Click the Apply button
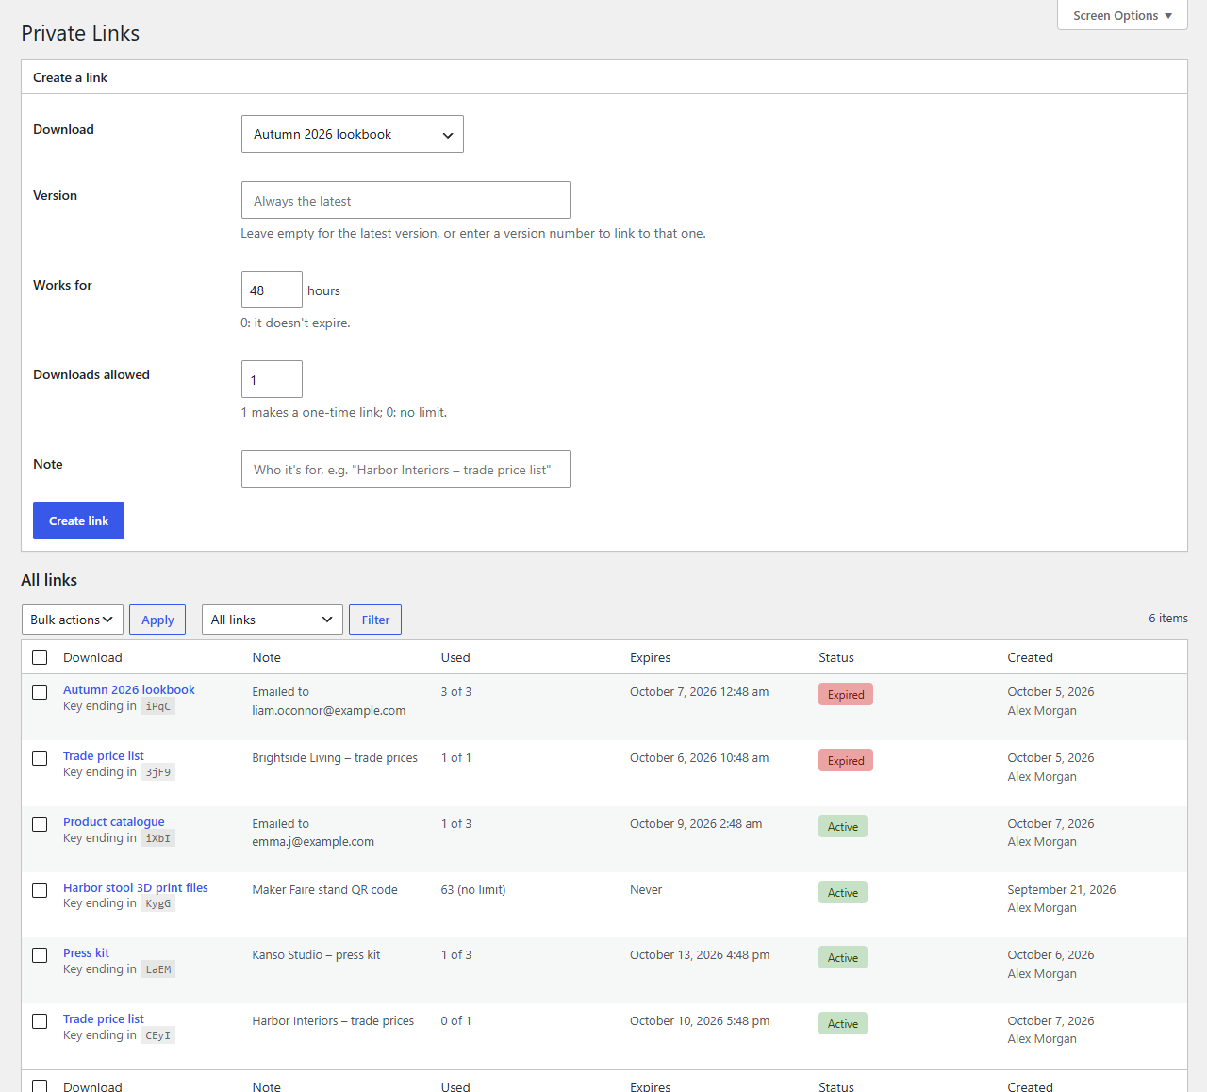 point(157,620)
